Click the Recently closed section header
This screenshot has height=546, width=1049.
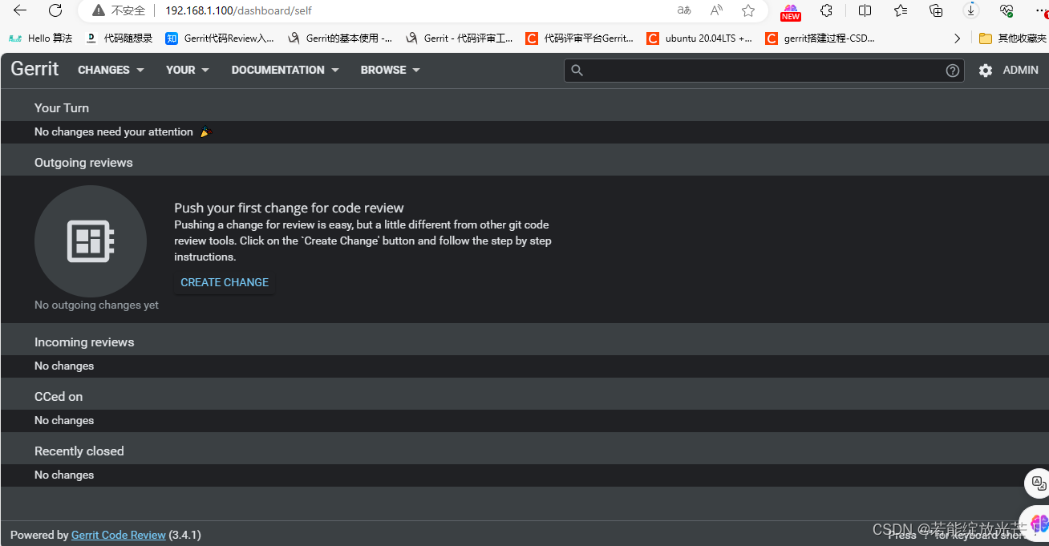point(79,451)
